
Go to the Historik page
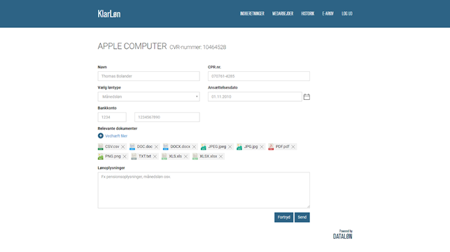[308, 13]
